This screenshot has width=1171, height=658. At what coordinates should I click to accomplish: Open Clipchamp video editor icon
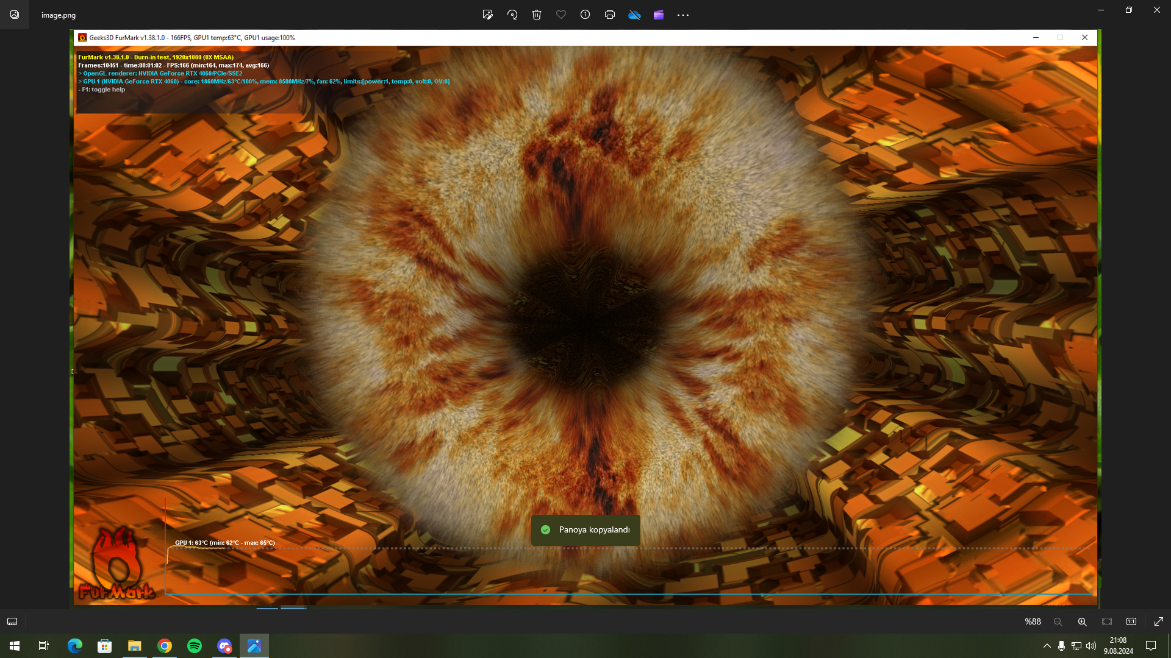click(659, 15)
